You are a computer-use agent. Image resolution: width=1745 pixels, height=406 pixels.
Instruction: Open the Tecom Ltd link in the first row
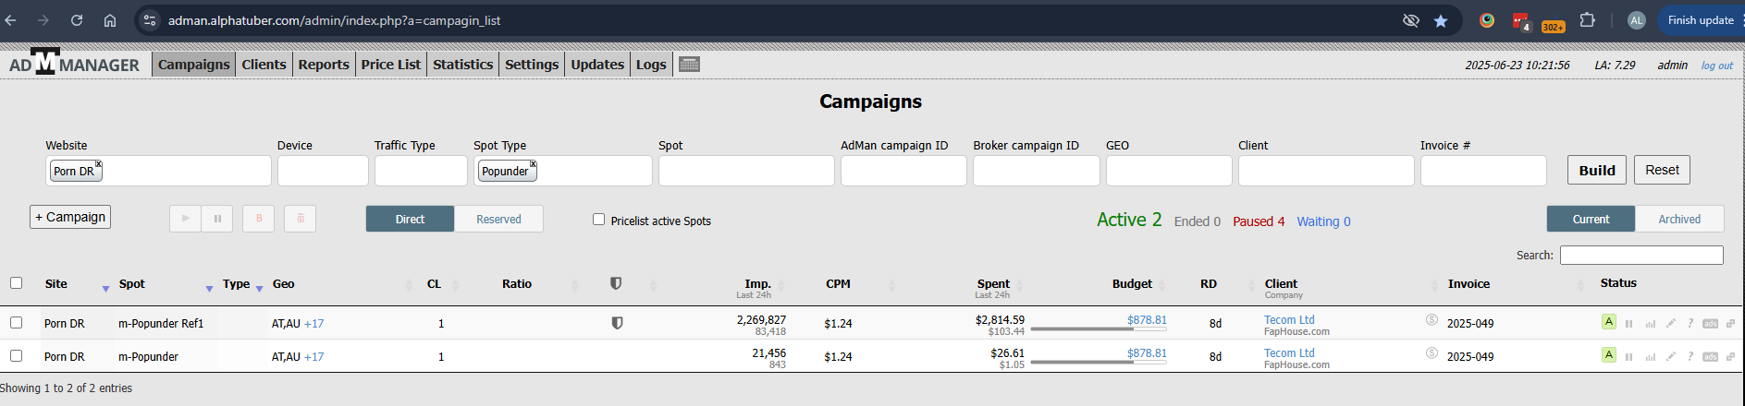pos(1289,320)
